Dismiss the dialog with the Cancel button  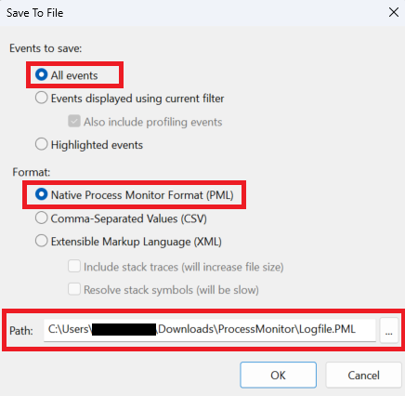[x=363, y=376]
